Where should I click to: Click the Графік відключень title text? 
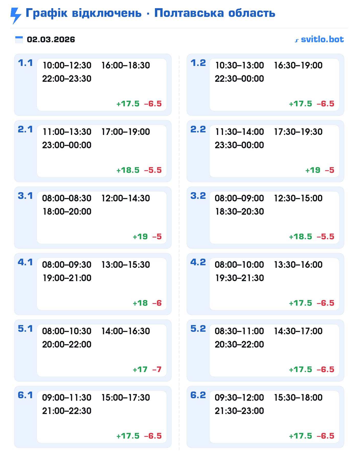(x=84, y=13)
